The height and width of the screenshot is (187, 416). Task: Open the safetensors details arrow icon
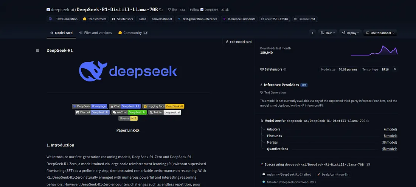click(394, 70)
